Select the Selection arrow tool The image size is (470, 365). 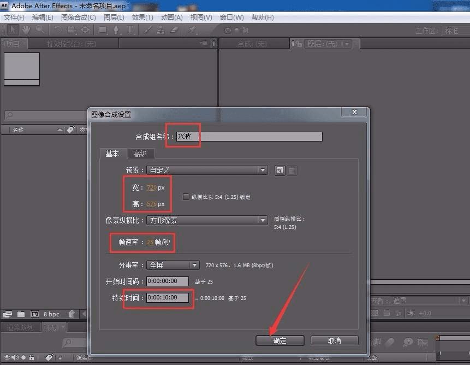point(13,30)
